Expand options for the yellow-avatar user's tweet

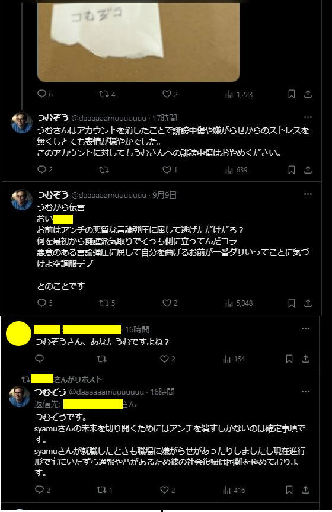click(305, 329)
